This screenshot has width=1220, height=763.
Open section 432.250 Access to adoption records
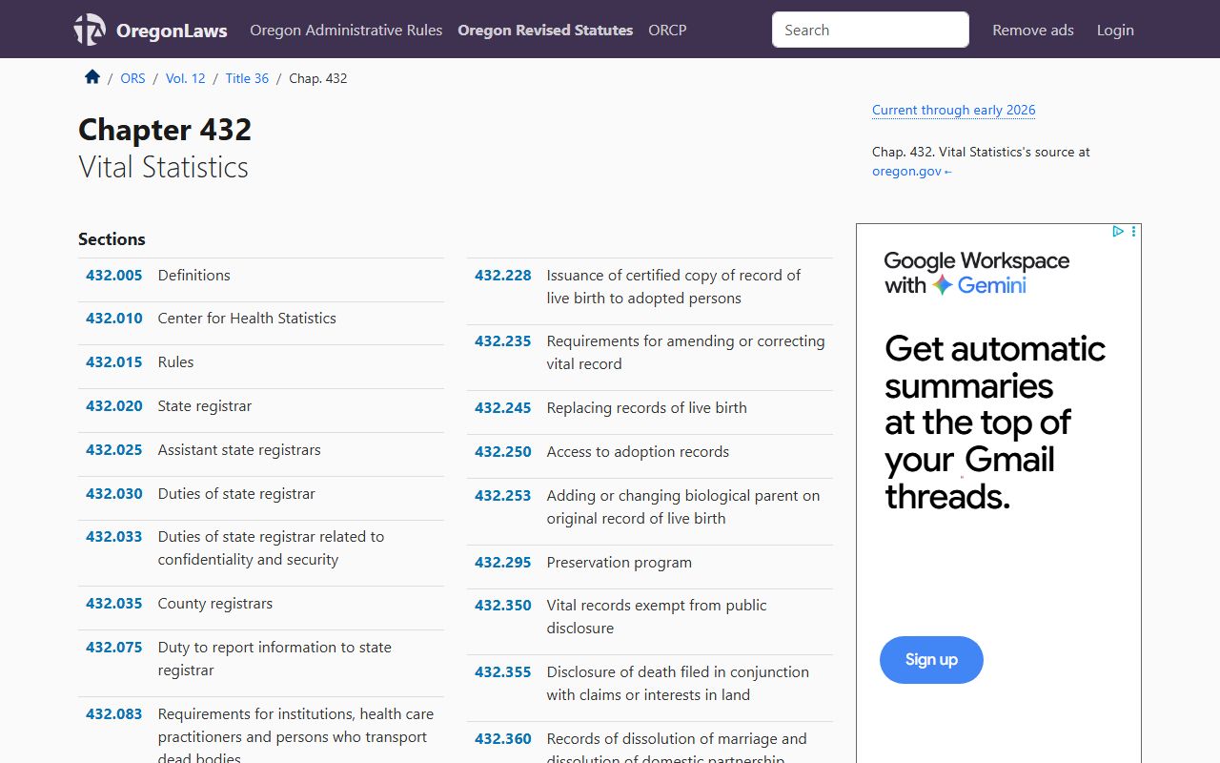click(503, 451)
